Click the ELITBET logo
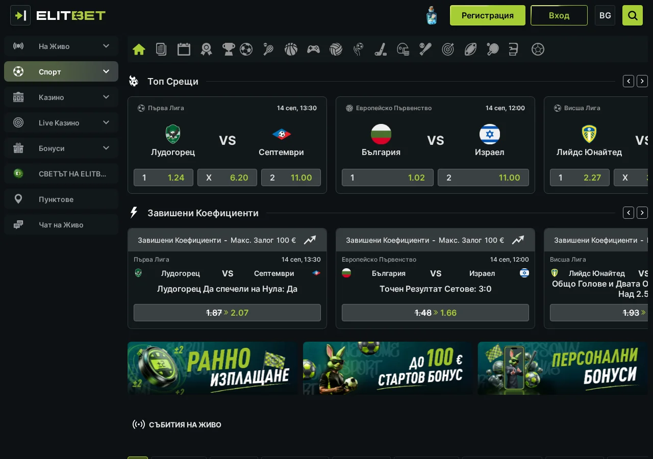Image resolution: width=653 pixels, height=459 pixels. point(71,16)
